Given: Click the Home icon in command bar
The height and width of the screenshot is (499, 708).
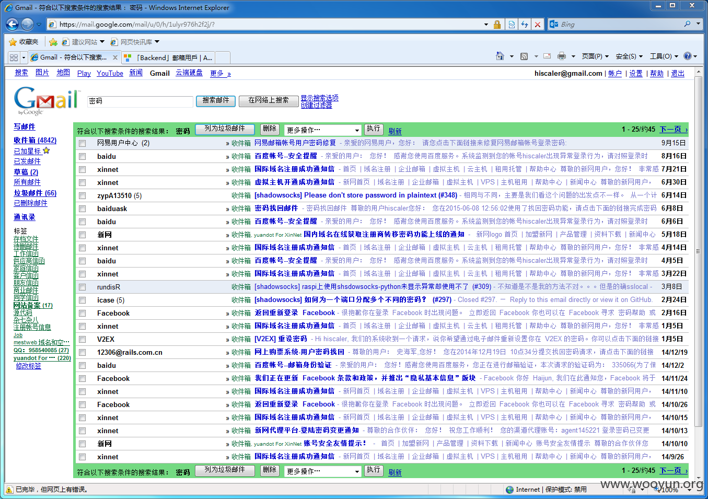Looking at the screenshot, I should (500, 56).
